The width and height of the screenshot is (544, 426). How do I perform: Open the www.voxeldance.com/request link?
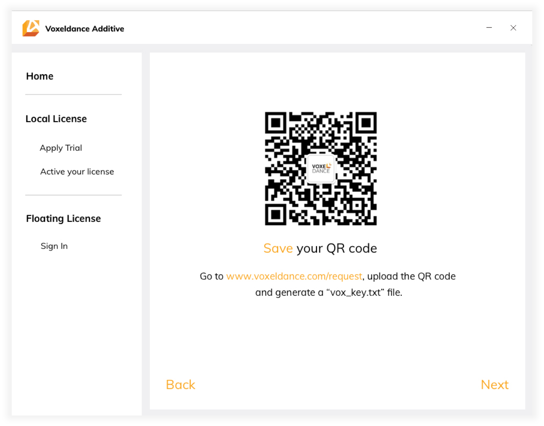point(294,276)
